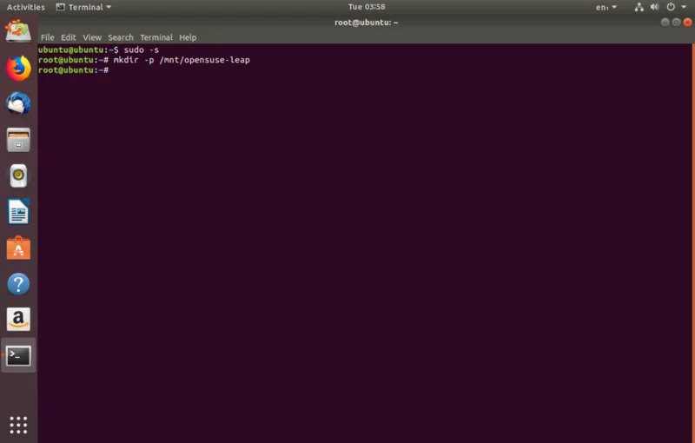Image resolution: width=695 pixels, height=443 pixels.
Task: Click 'mkdir -p /mnt/opensuse-leap' command text
Action: pyautogui.click(x=182, y=60)
